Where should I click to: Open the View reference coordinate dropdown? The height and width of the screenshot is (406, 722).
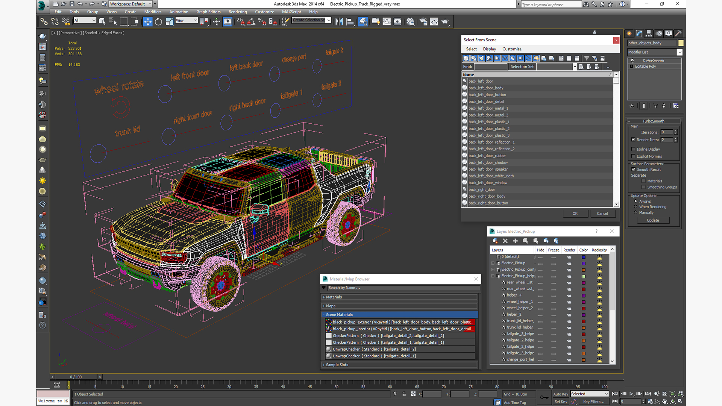click(x=186, y=20)
